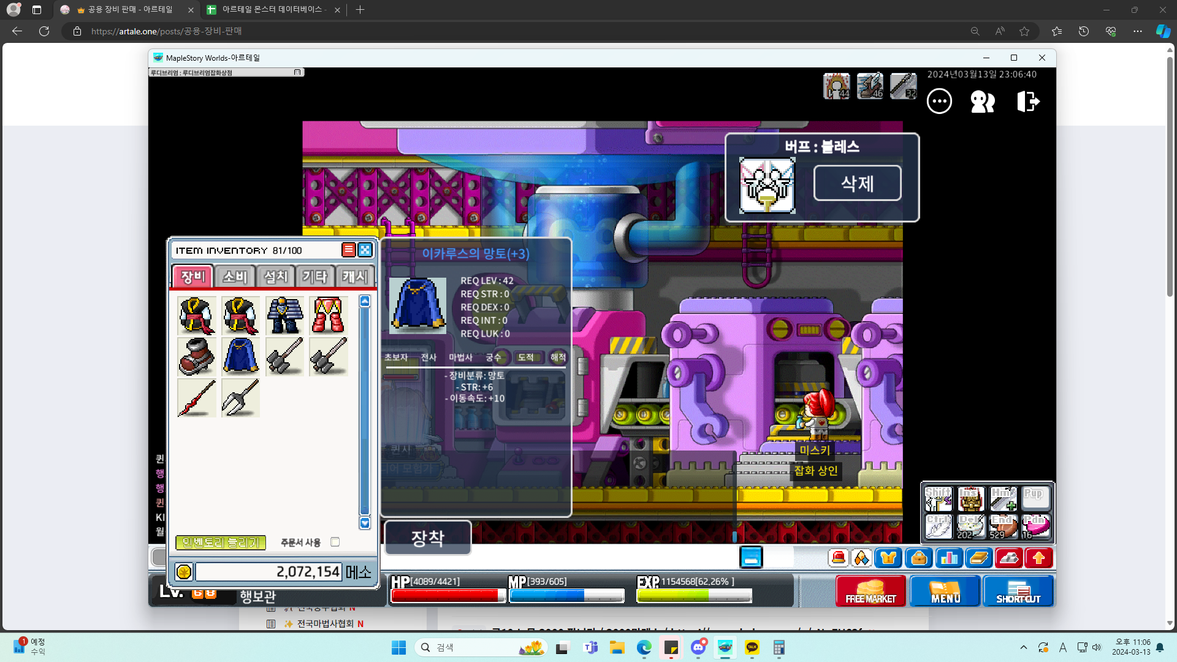Image resolution: width=1177 pixels, height=662 pixels.
Task: Click the inventory scroll up arrow
Action: [365, 301]
